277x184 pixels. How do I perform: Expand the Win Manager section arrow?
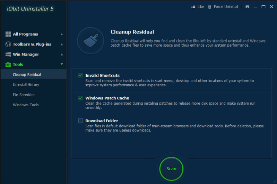(62, 54)
